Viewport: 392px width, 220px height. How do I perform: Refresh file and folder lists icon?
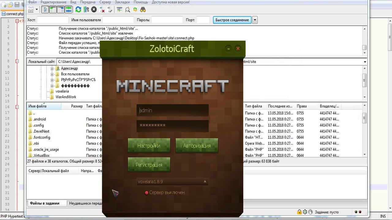click(x=78, y=9)
